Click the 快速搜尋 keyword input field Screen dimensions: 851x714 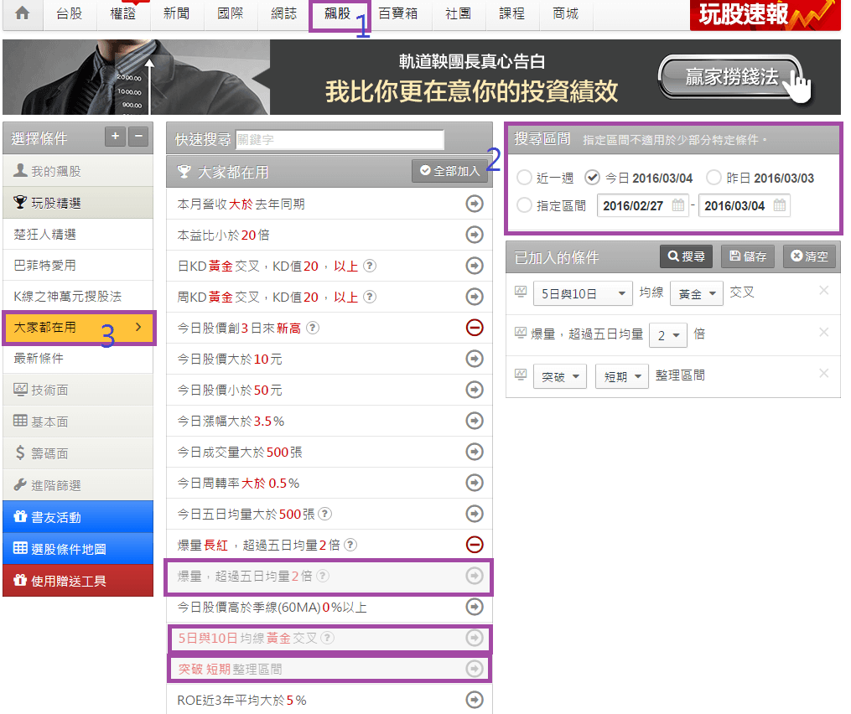pyautogui.click(x=340, y=139)
